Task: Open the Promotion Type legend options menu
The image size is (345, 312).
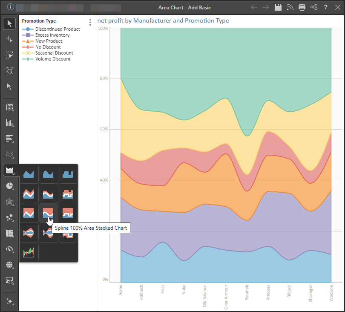Action: pos(90,22)
